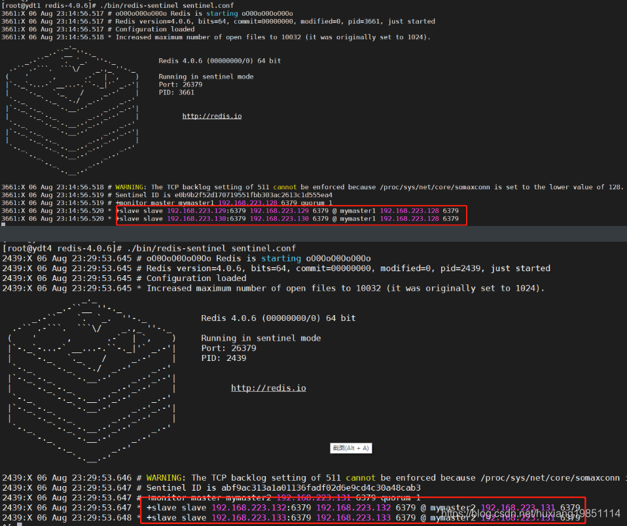627x526 pixels.
Task: Click the +slave 192.168.223.132:6379 line
Action: 291,508
